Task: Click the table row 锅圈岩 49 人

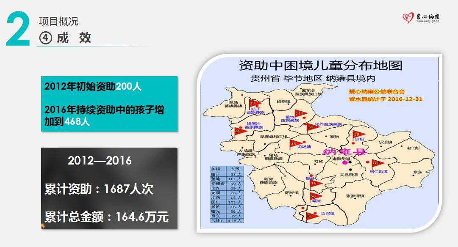Action: click(x=227, y=184)
